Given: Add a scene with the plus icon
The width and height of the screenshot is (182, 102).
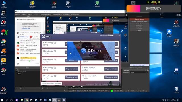Looking at the screenshot, I should [16, 88].
